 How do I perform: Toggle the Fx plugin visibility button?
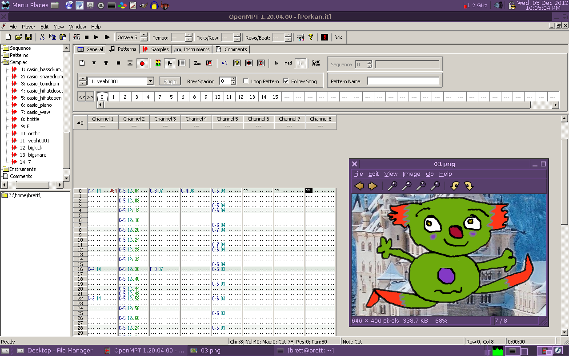pos(170,63)
